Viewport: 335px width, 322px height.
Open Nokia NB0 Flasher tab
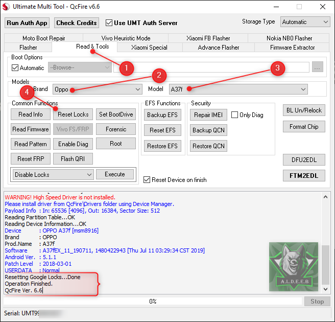point(289,38)
